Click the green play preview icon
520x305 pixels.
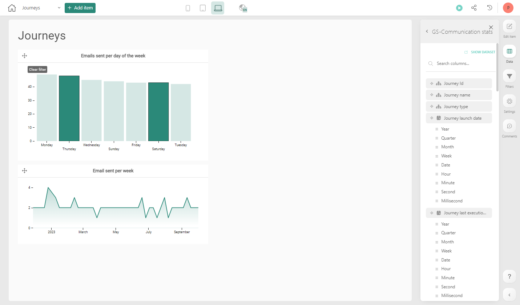pos(459,8)
